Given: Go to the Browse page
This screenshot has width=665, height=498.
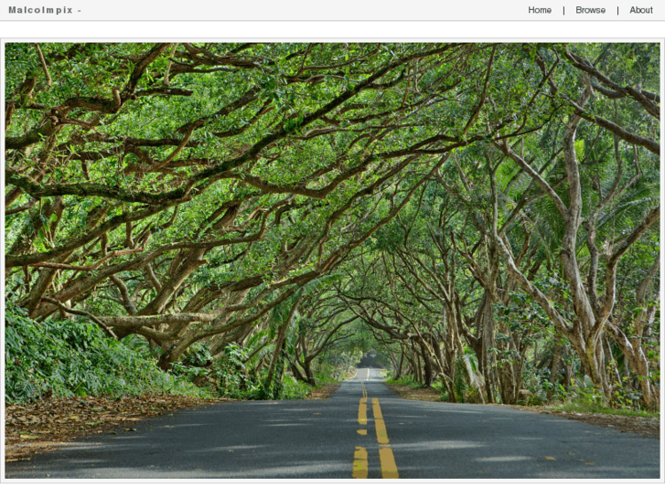Looking at the screenshot, I should coord(590,10).
